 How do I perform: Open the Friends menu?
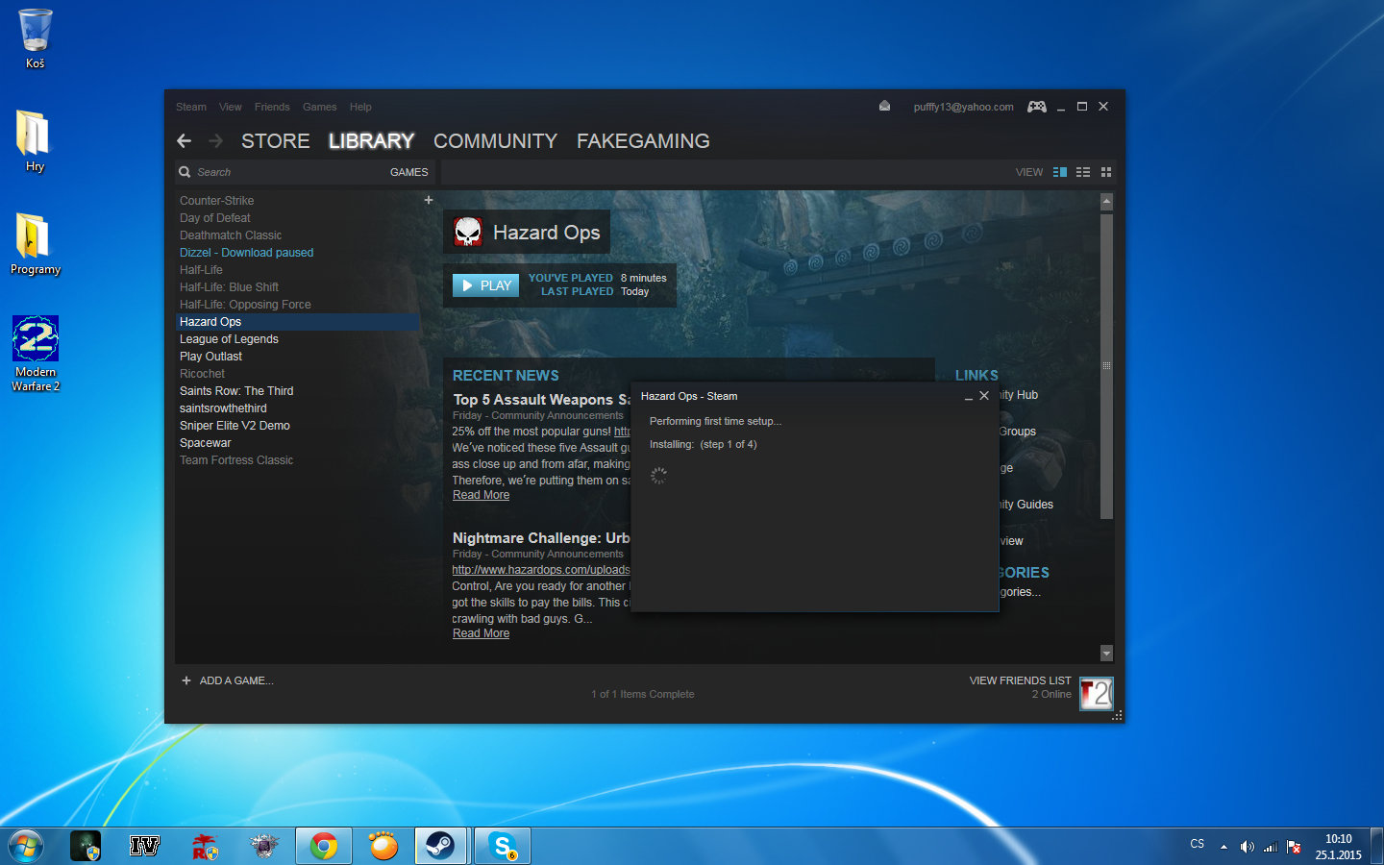272,107
